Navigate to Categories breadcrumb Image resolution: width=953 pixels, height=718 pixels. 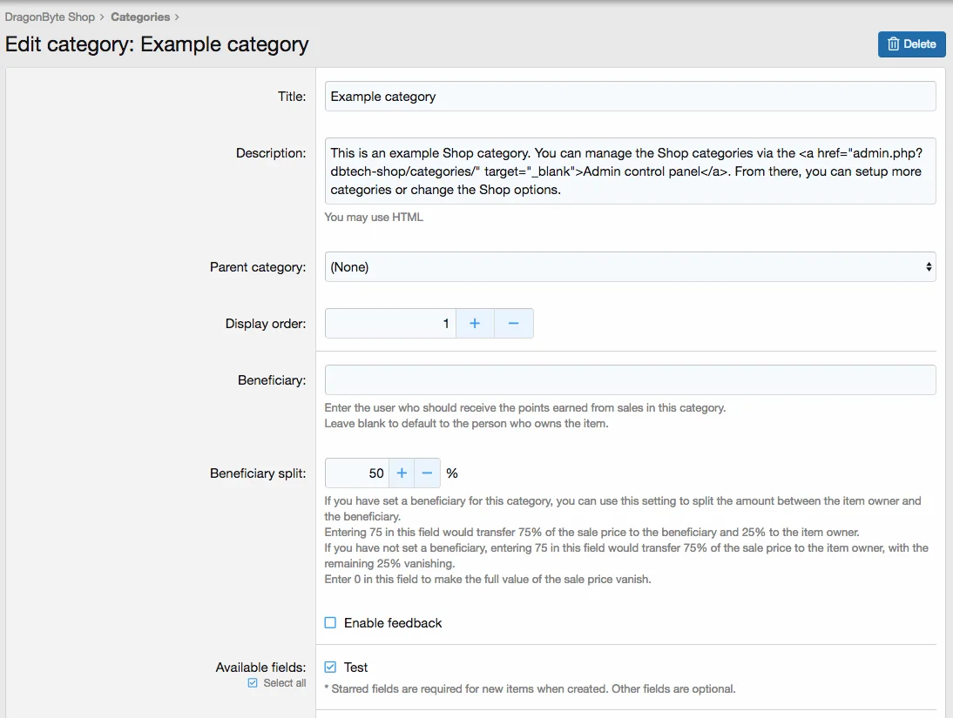pos(140,17)
